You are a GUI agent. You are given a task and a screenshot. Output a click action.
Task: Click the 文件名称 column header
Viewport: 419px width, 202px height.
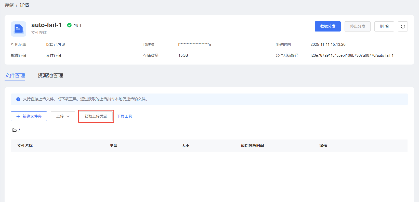(25, 146)
